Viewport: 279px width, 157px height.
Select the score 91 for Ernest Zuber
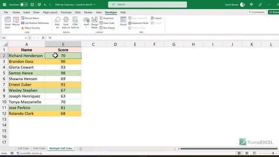point(63,85)
